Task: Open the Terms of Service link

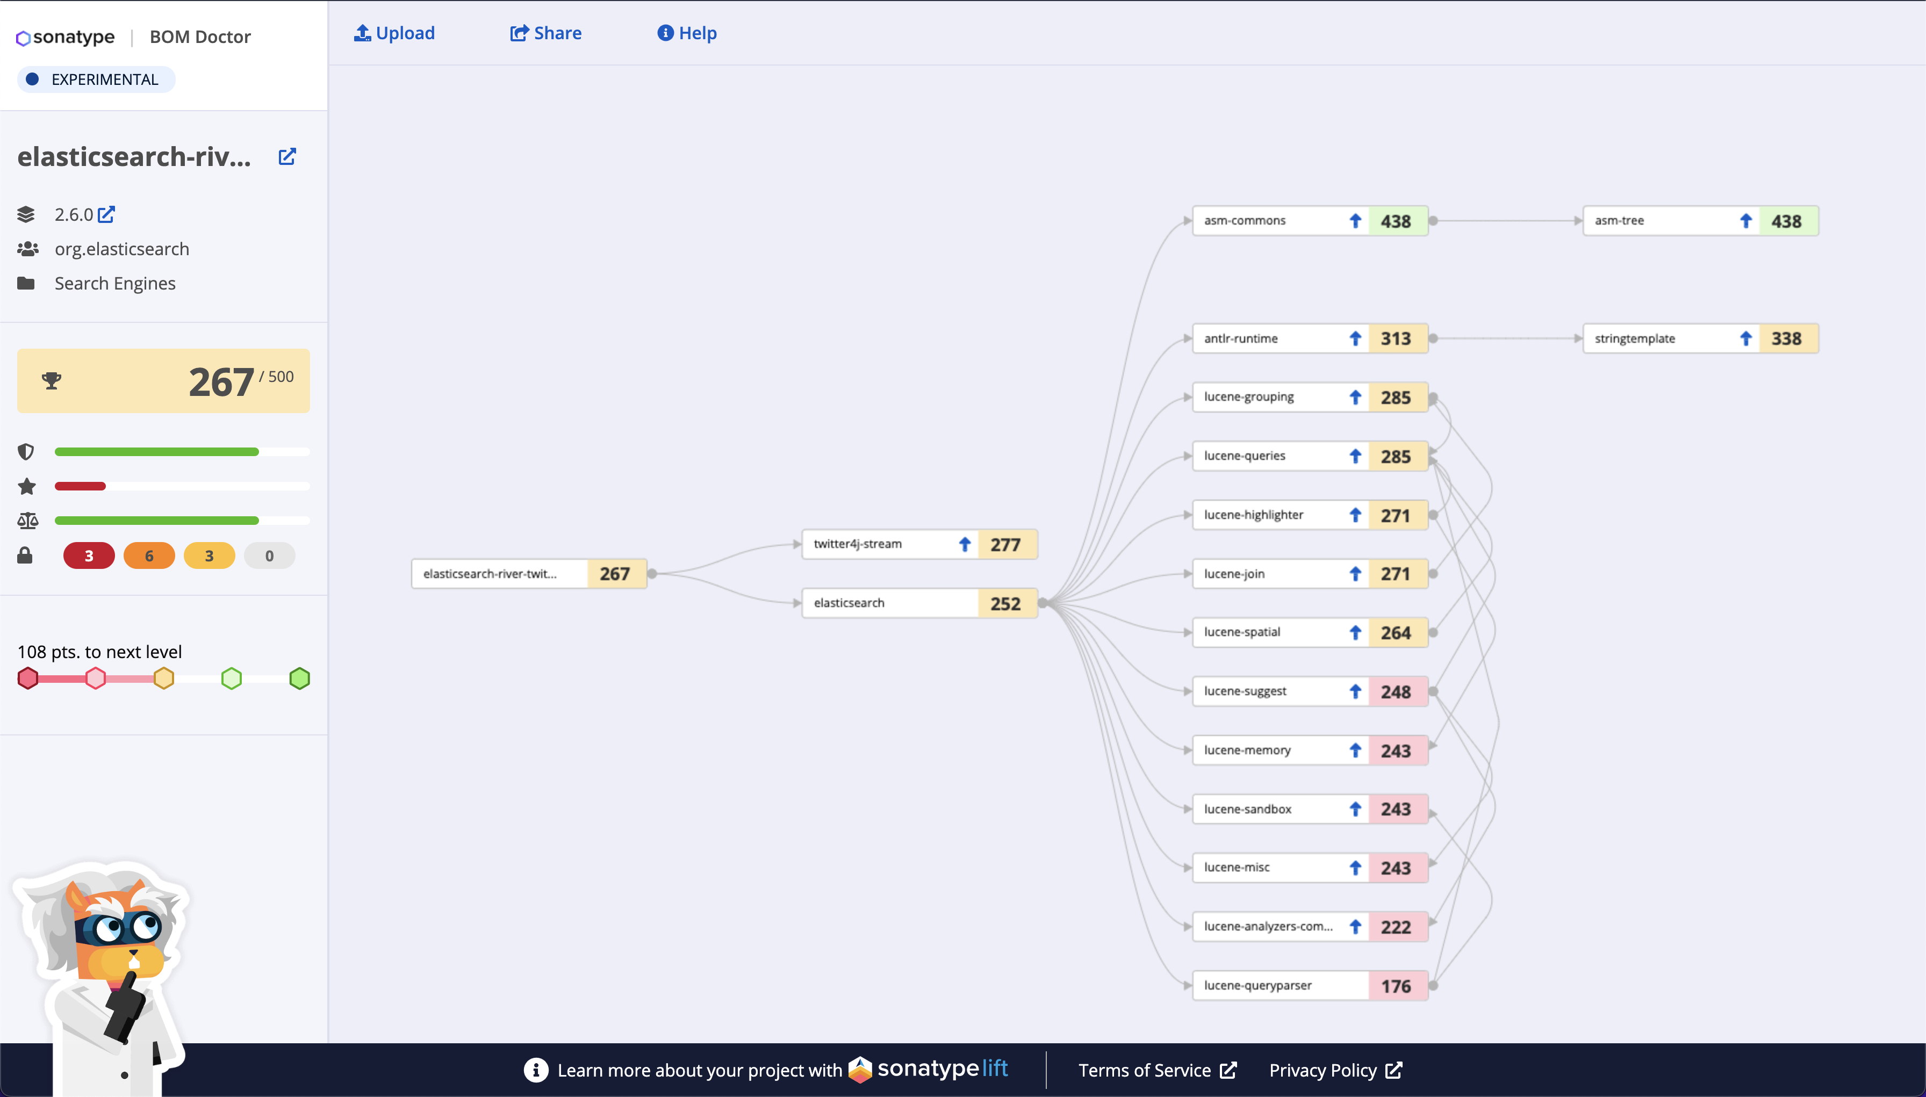Action: [1158, 1071]
